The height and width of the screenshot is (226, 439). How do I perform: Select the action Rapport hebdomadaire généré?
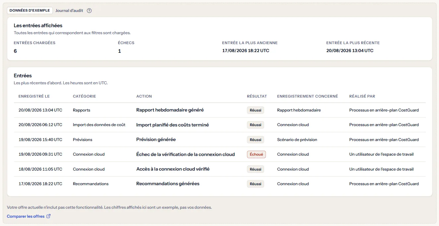pyautogui.click(x=170, y=110)
